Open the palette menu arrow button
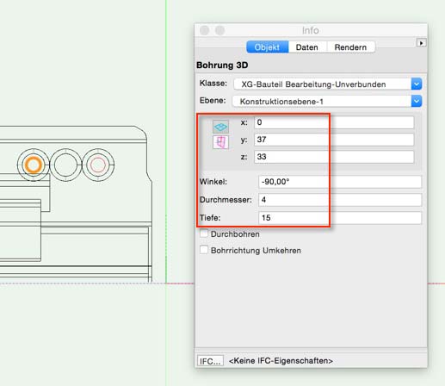The width and height of the screenshot is (445, 386). point(421,43)
